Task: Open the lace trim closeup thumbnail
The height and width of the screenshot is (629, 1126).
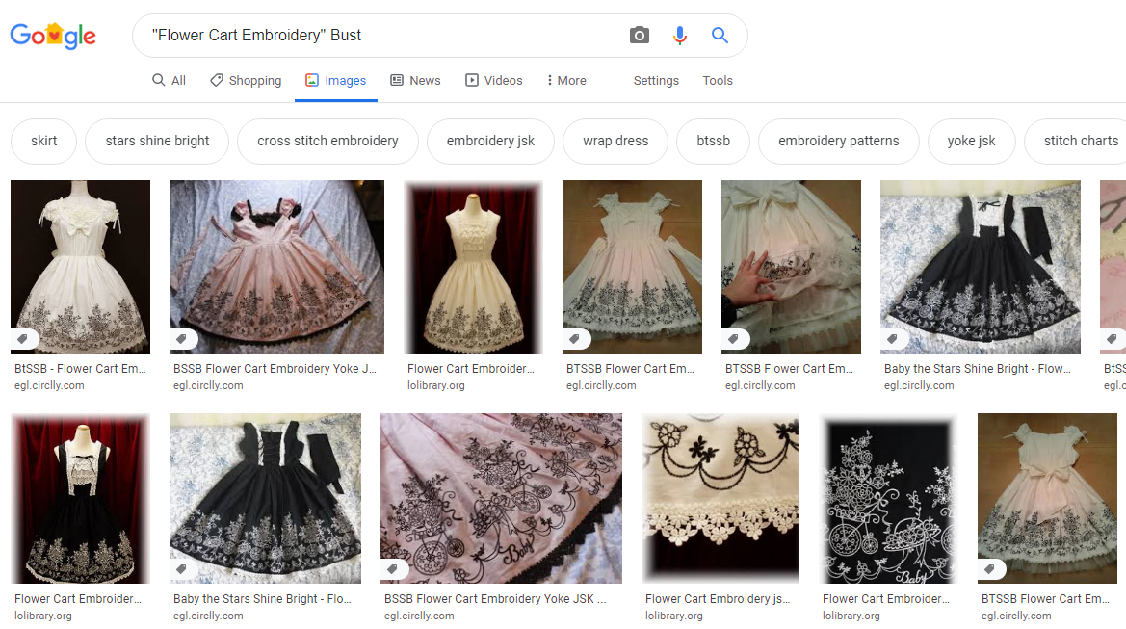Action: coord(720,498)
